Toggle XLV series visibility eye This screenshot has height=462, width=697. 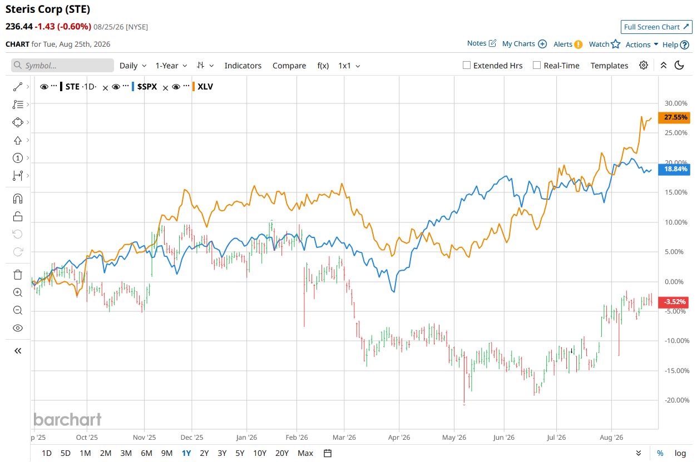point(176,87)
